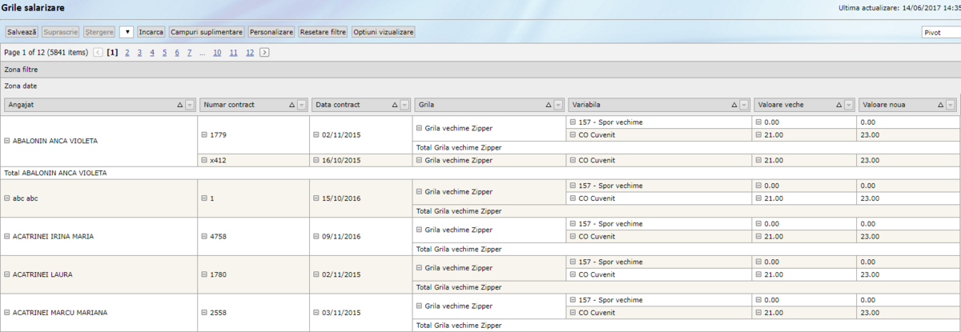Collapse the ABALONIN ANCA VIOLETA row
The image size is (961, 332).
[7, 141]
